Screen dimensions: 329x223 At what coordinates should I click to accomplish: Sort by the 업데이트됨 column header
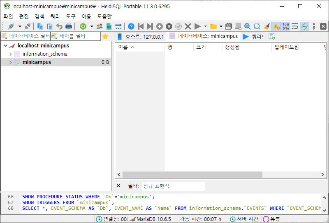[296, 47]
